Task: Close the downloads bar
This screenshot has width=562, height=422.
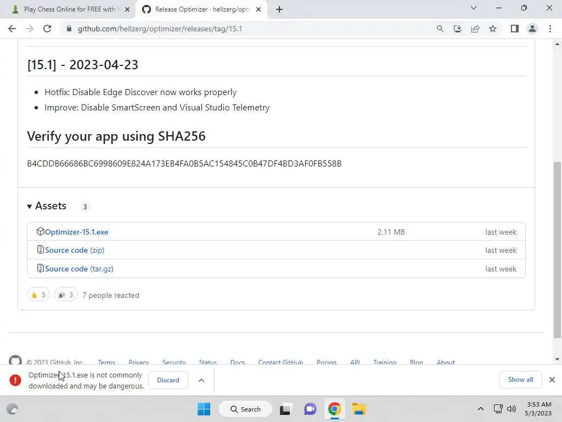Action: coord(552,380)
